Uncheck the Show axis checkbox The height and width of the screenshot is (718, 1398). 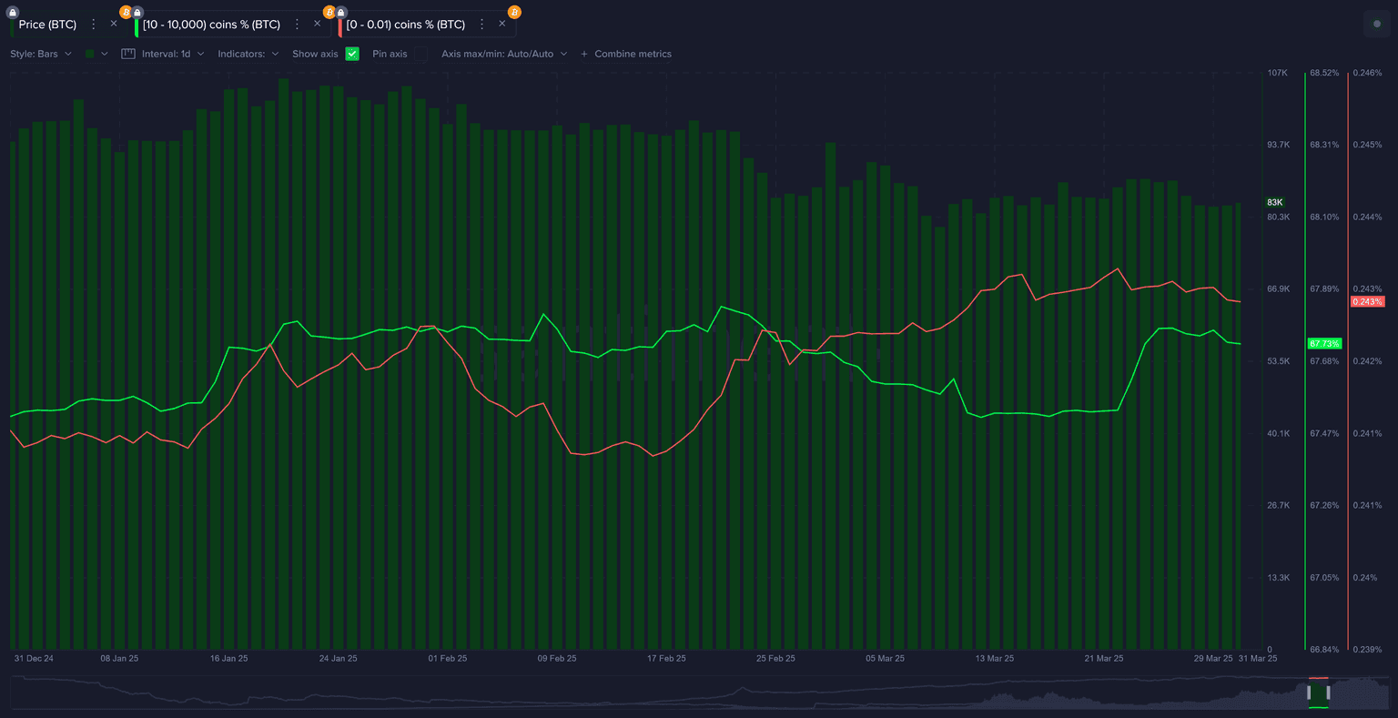click(352, 54)
